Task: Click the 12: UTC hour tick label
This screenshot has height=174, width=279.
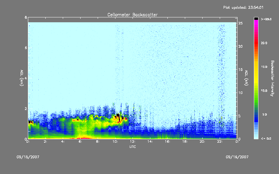Action: pos(133,142)
